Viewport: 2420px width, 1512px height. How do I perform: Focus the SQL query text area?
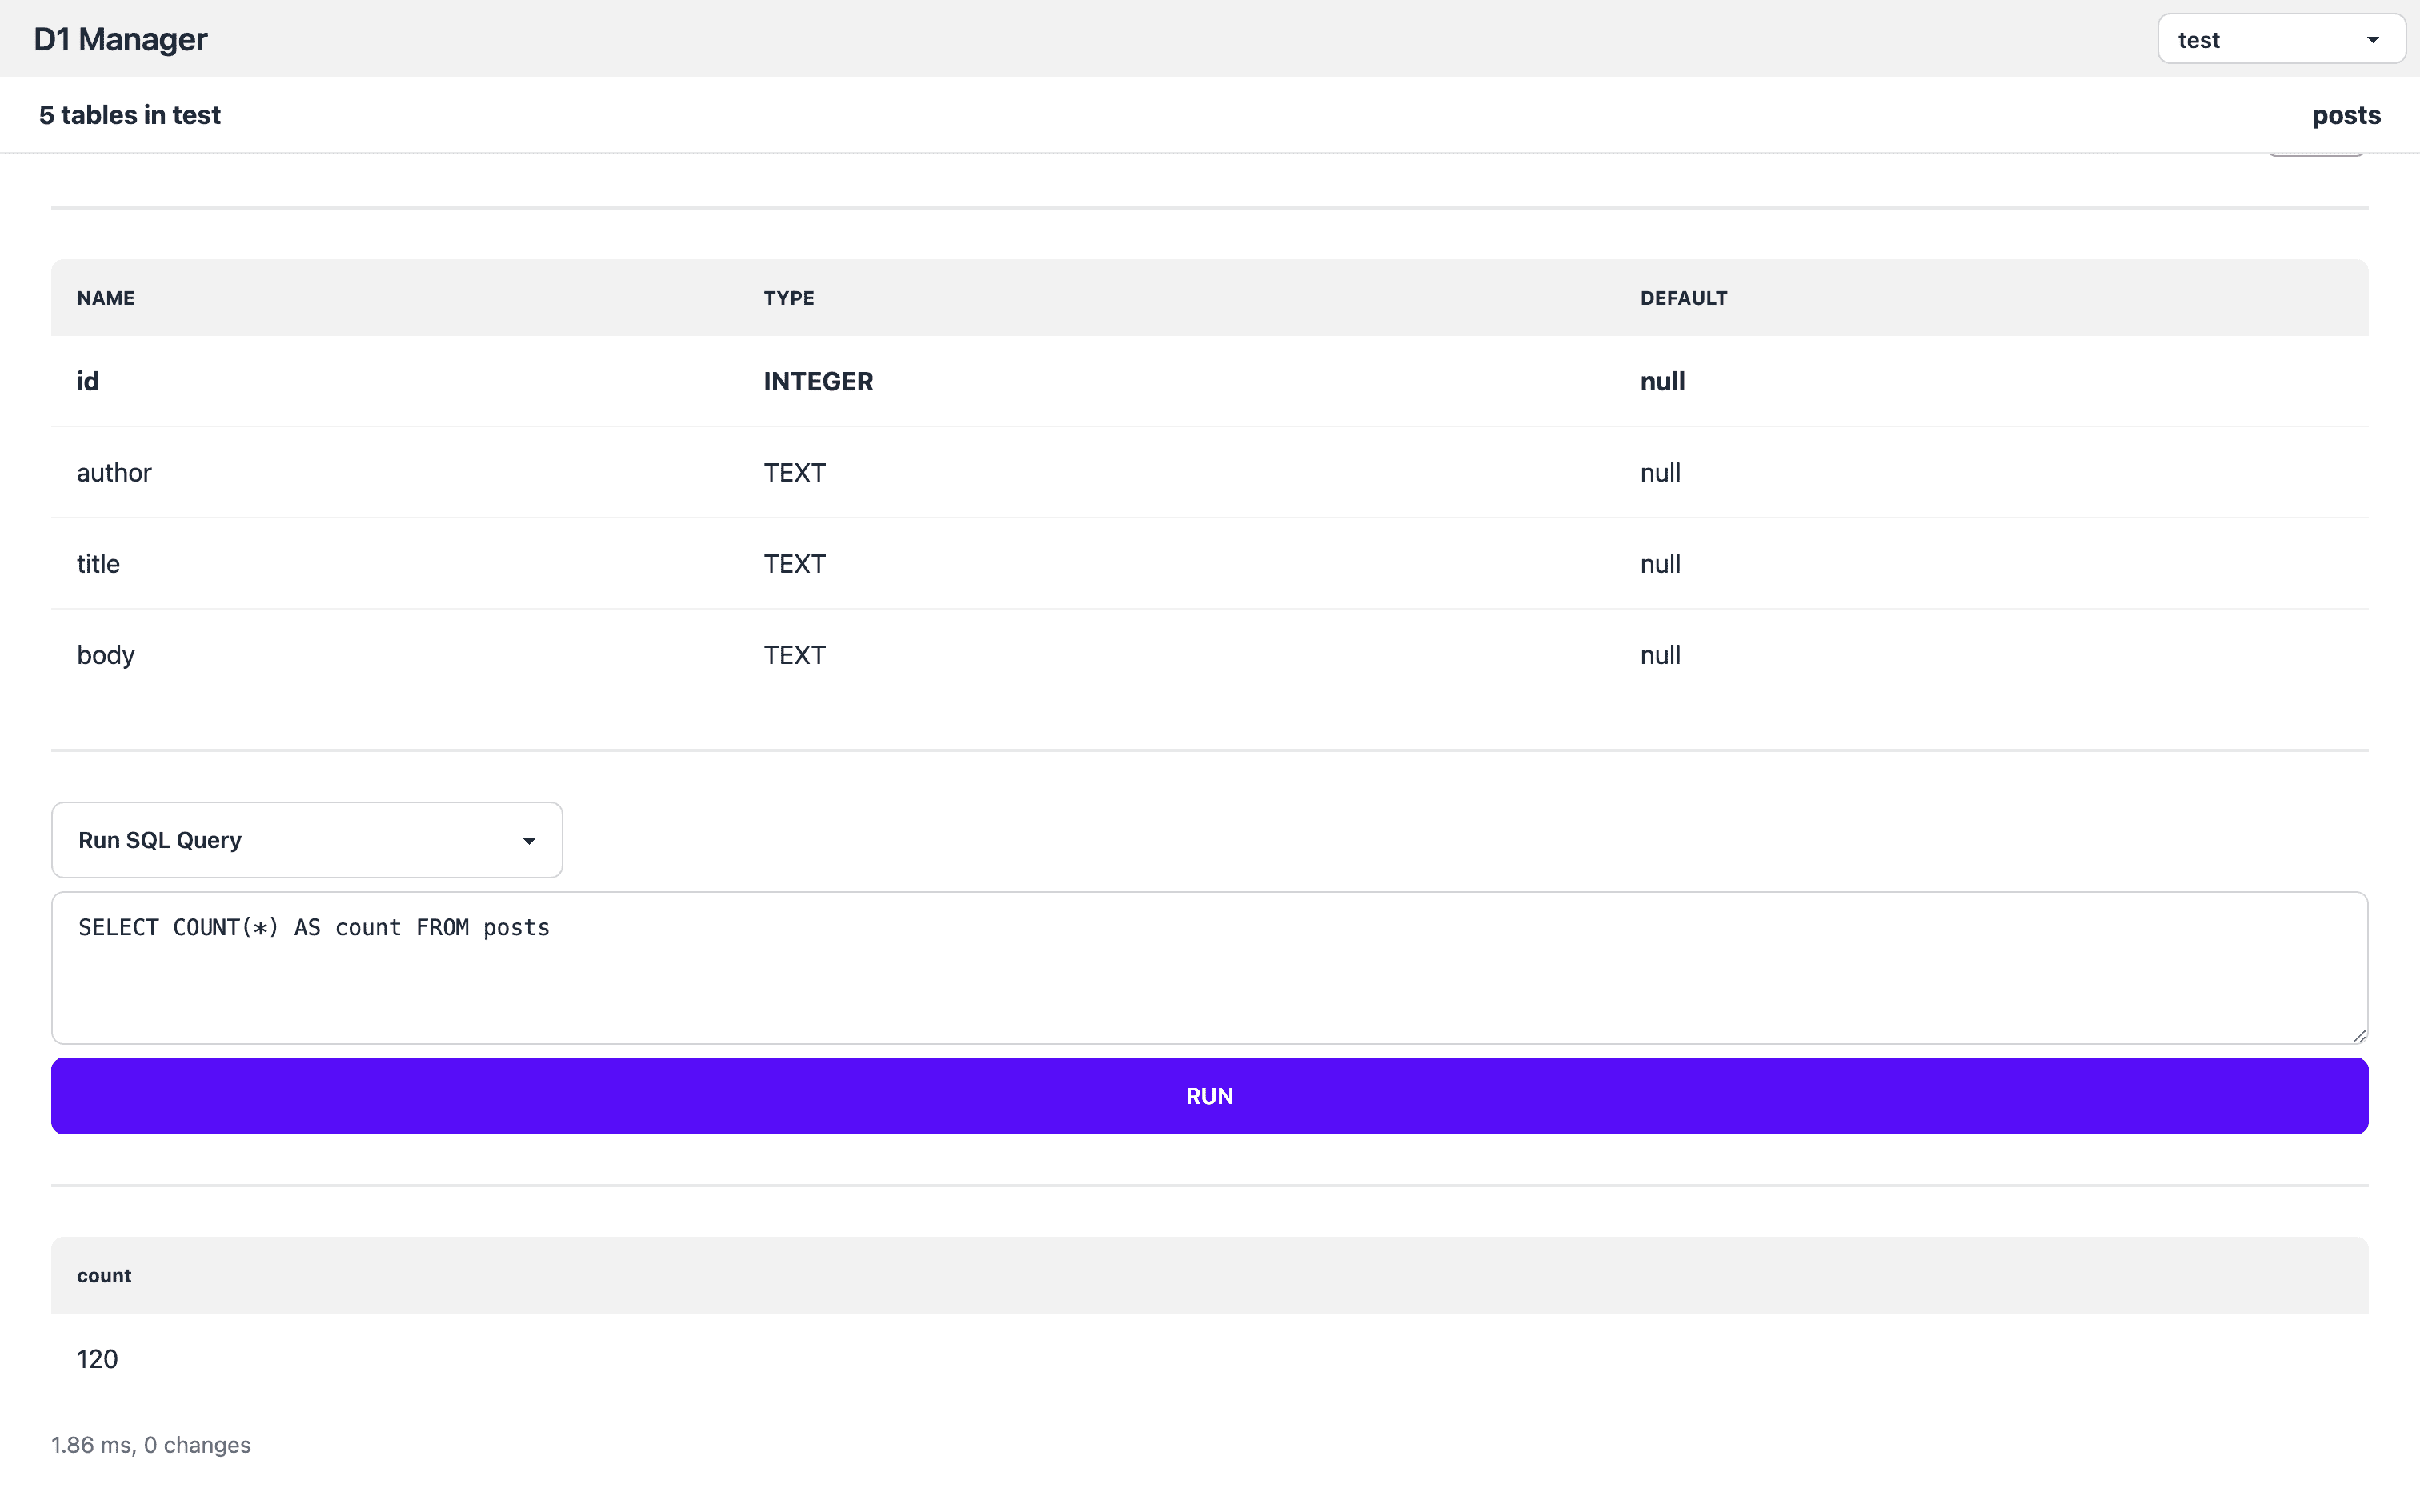(1208, 967)
